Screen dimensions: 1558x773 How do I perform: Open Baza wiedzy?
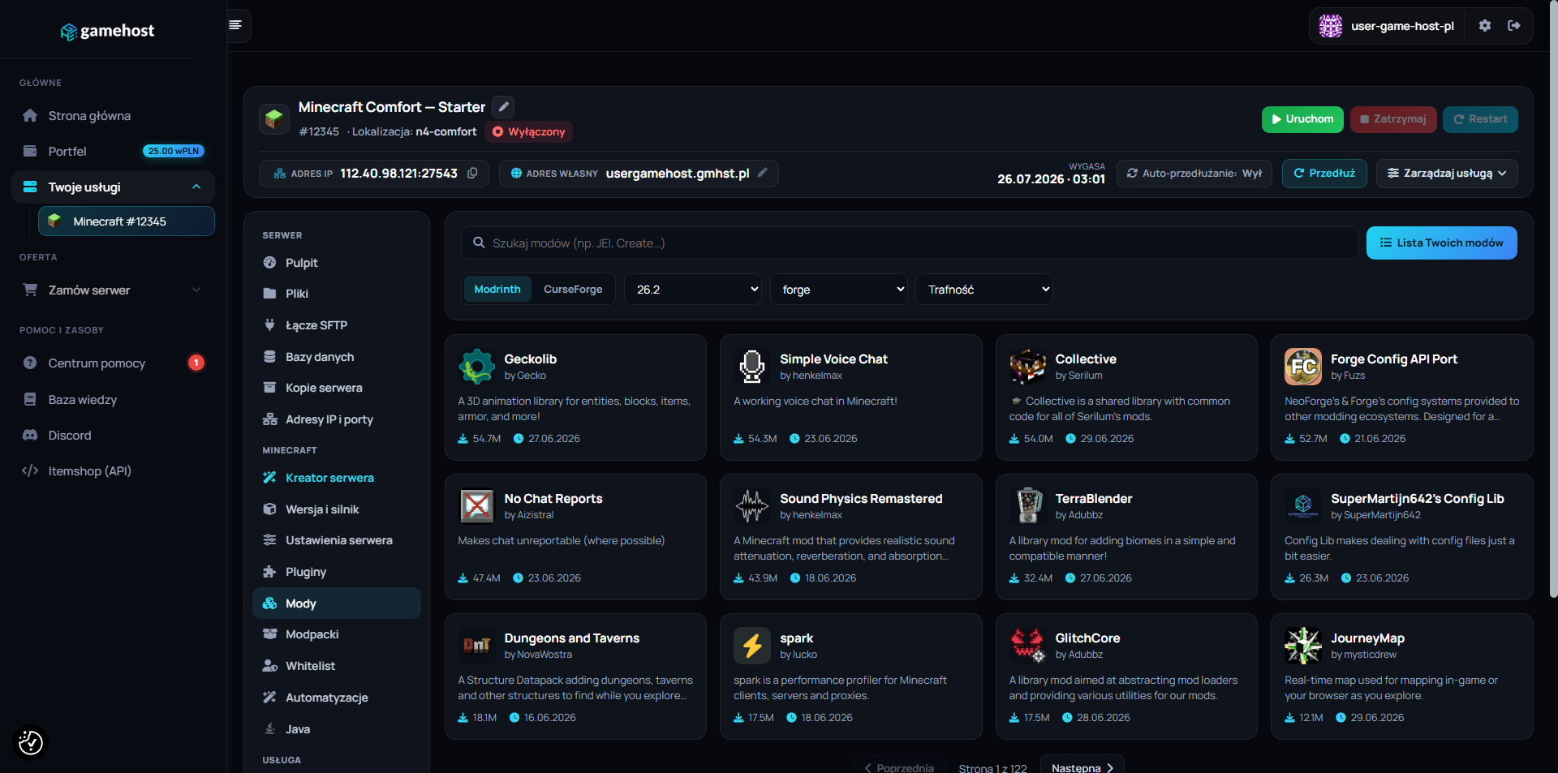[x=114, y=399]
